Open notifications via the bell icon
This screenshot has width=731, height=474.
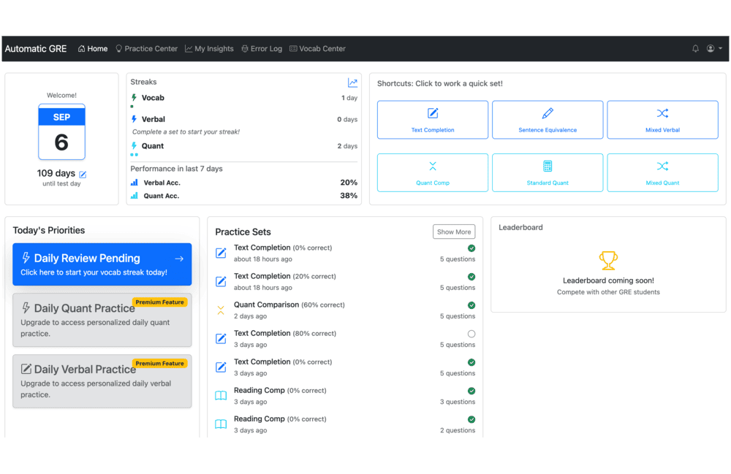click(695, 48)
